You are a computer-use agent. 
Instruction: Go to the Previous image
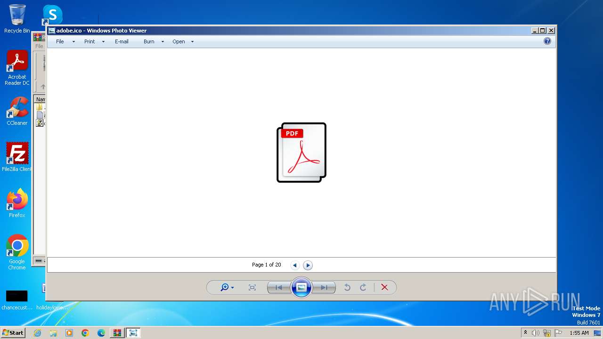point(279,287)
